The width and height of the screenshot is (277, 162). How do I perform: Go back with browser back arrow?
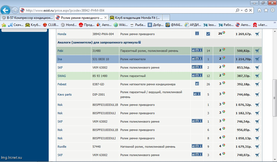(x=5, y=11)
